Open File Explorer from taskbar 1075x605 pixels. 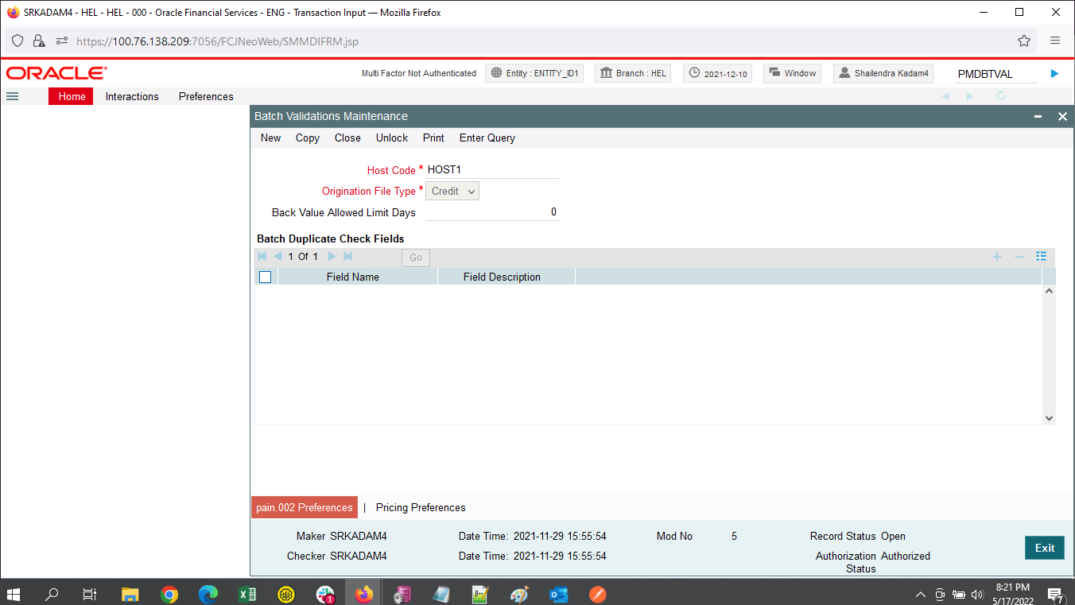click(130, 594)
